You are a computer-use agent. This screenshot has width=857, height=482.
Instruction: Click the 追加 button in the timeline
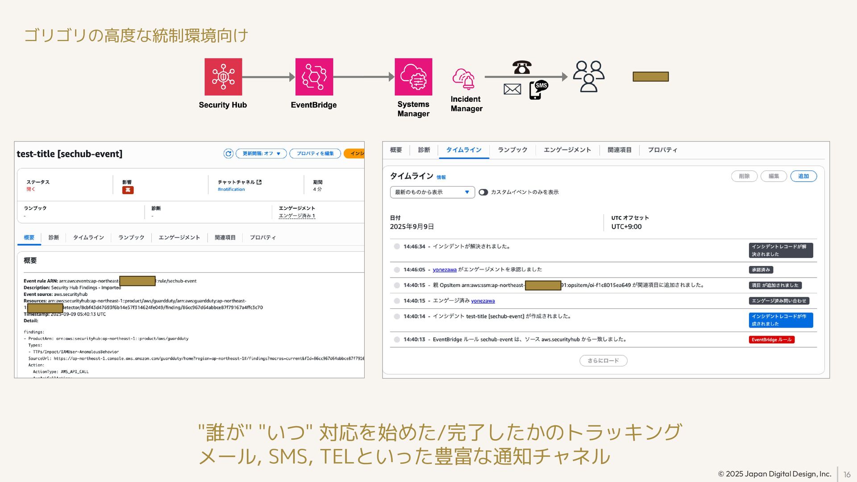pos(803,176)
